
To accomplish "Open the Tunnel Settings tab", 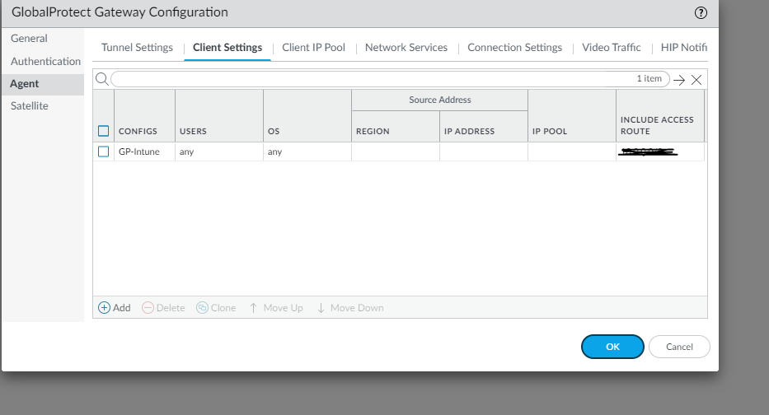I will coord(138,48).
